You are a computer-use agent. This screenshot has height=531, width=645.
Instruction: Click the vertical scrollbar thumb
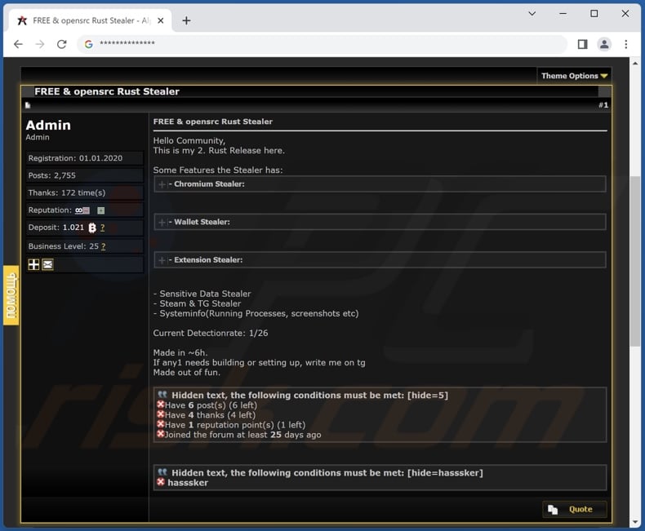[635, 261]
